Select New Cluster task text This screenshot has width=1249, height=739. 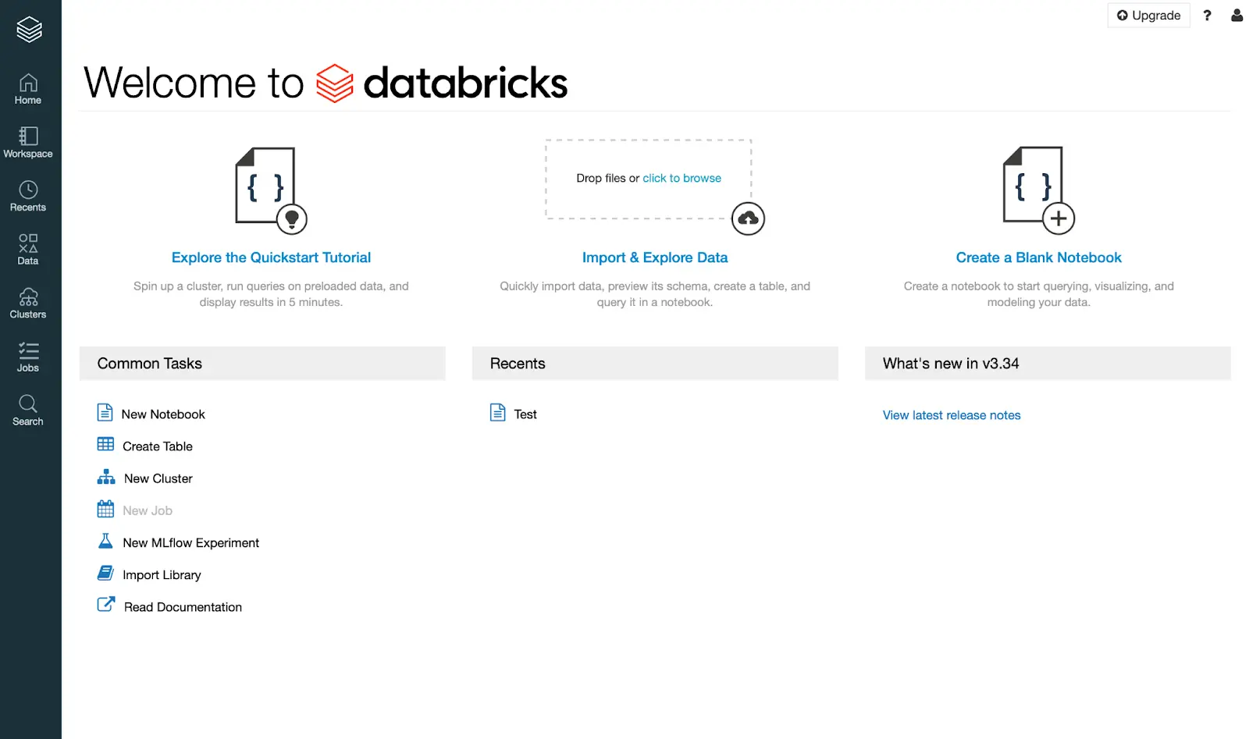(x=158, y=478)
